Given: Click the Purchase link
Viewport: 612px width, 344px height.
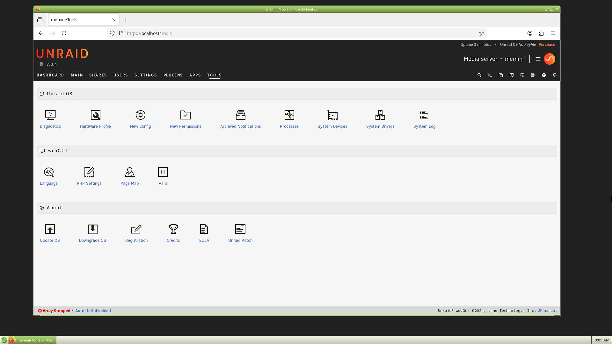Looking at the screenshot, I should coord(547,45).
